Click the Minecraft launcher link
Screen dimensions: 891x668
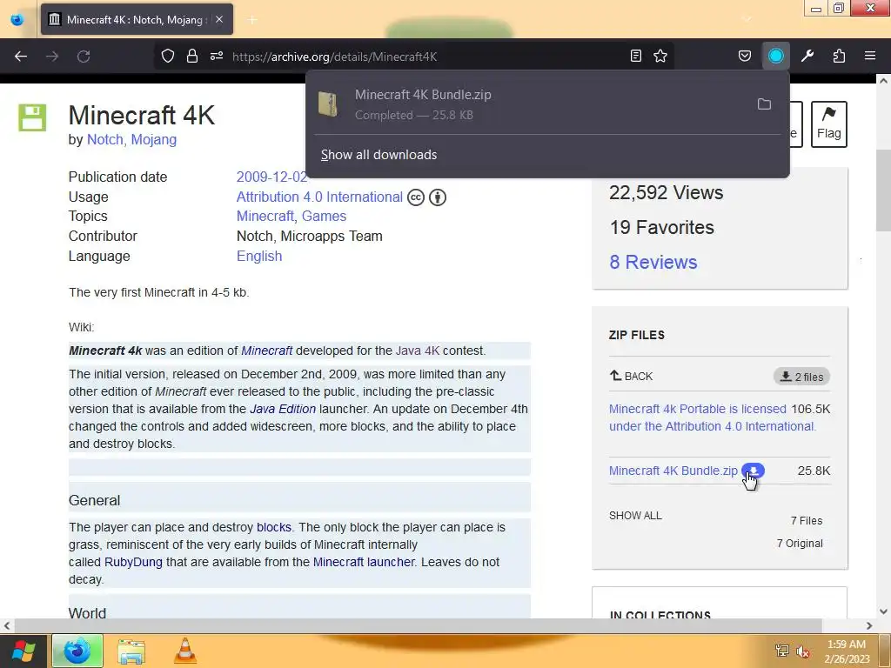364,563
